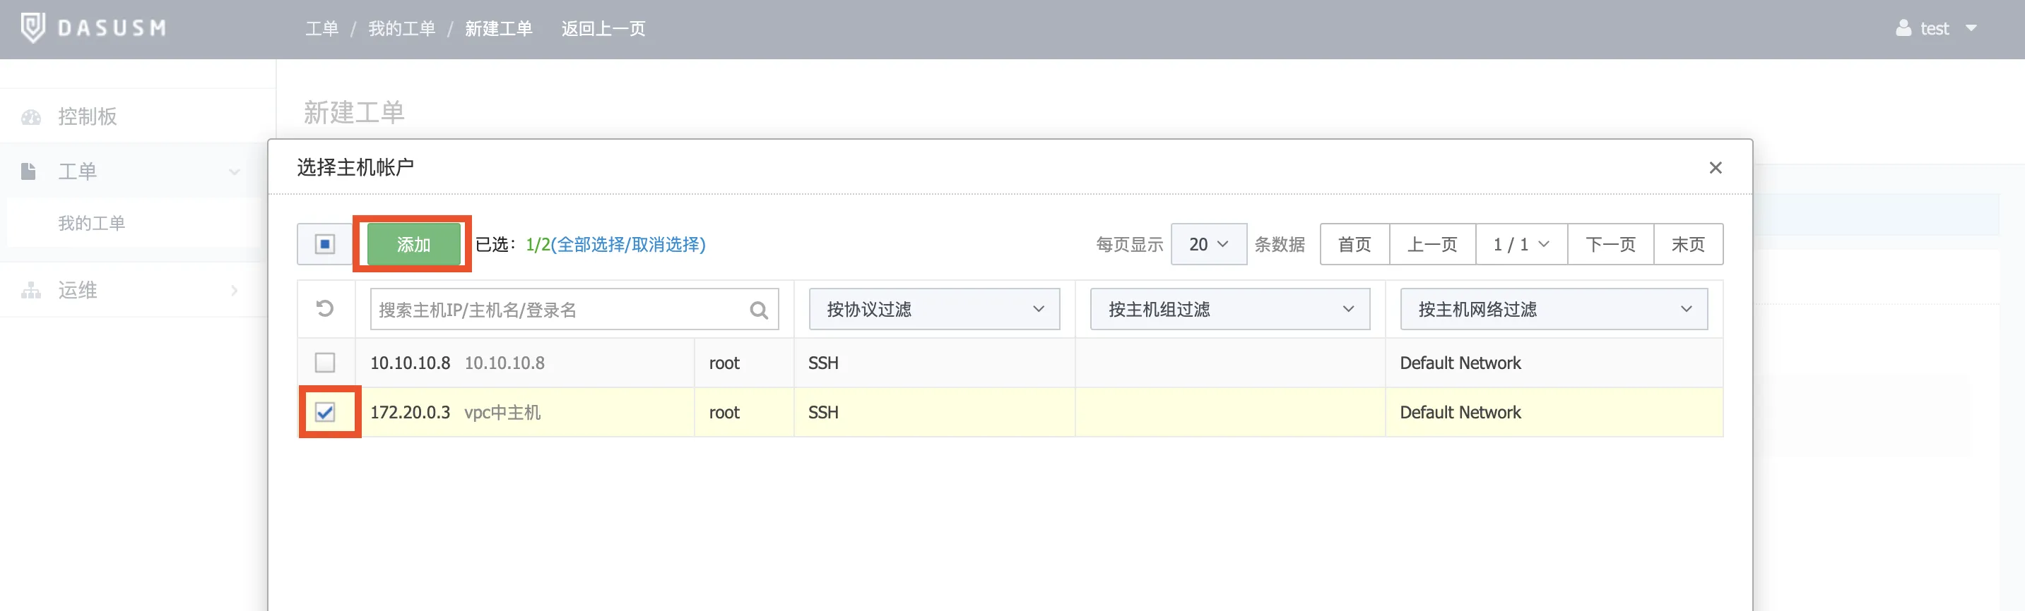This screenshot has height=611, width=2025.
Task: Change the per-page count dropdown showing 20
Action: tap(1208, 244)
